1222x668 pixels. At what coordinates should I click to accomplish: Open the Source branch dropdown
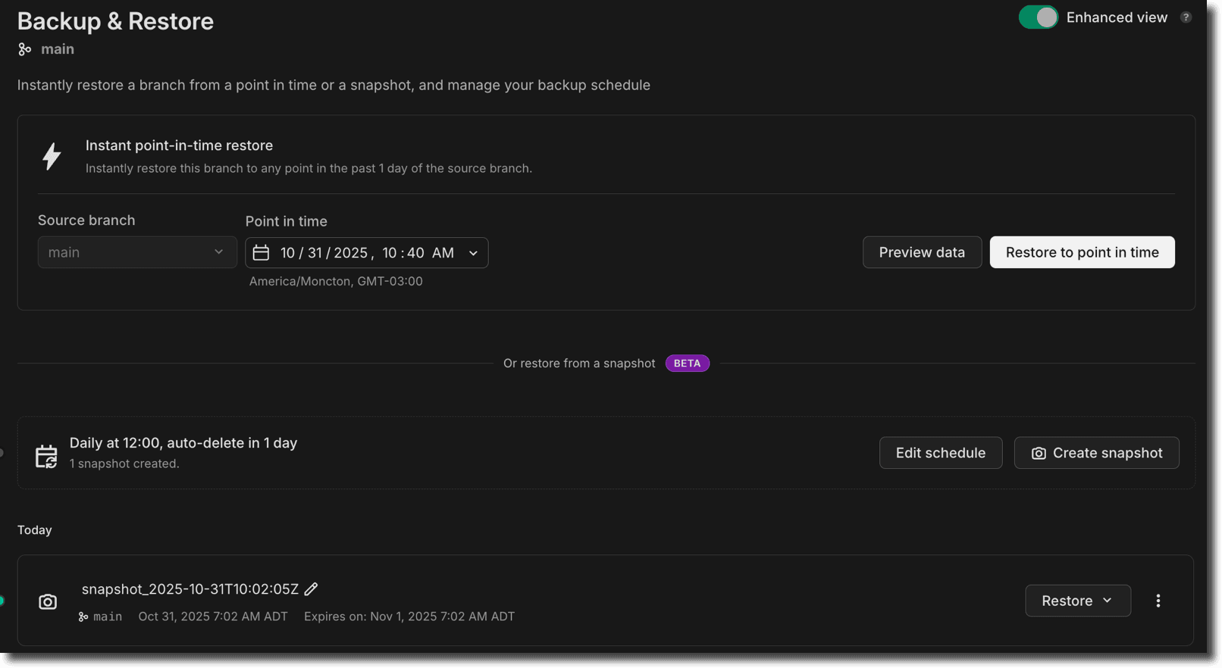[x=136, y=252]
